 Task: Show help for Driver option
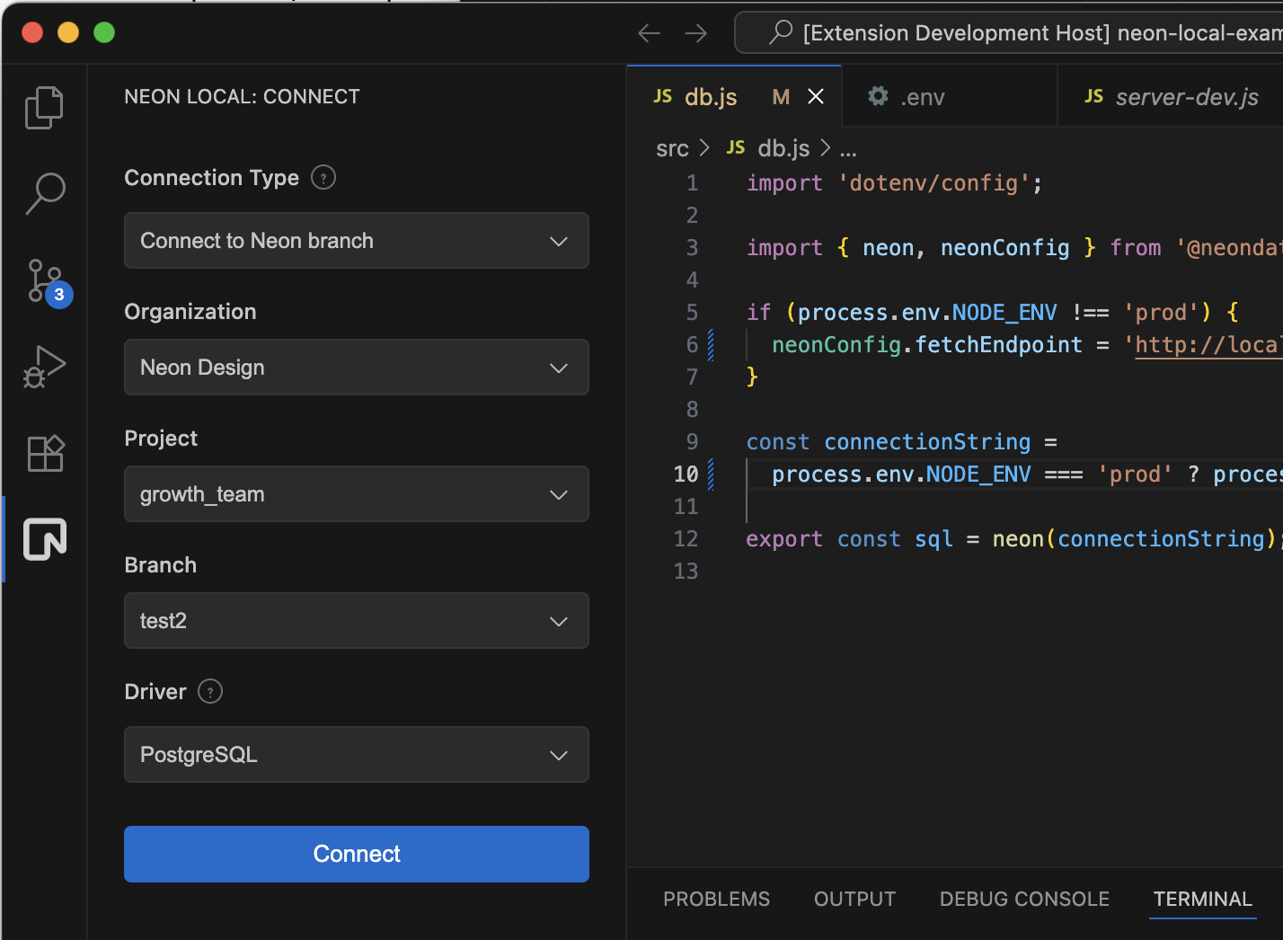click(210, 692)
